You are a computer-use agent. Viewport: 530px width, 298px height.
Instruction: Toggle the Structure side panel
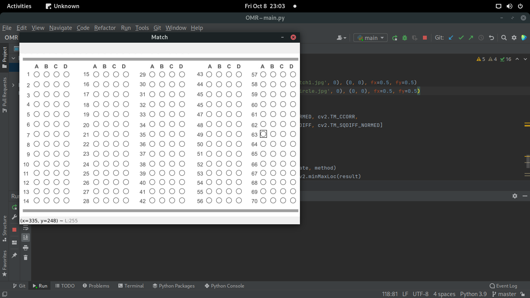pos(5,229)
